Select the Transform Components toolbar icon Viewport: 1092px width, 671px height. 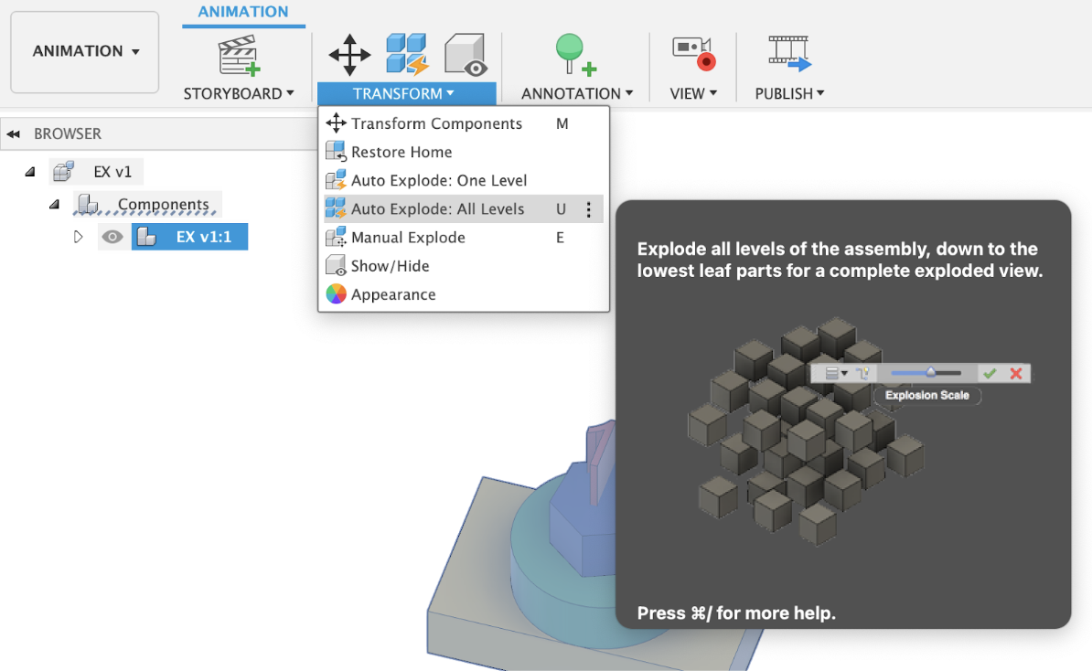(348, 54)
